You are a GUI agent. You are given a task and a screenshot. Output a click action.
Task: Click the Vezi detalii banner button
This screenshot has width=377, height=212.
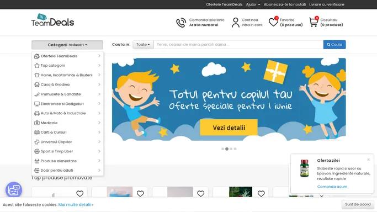pos(229,128)
